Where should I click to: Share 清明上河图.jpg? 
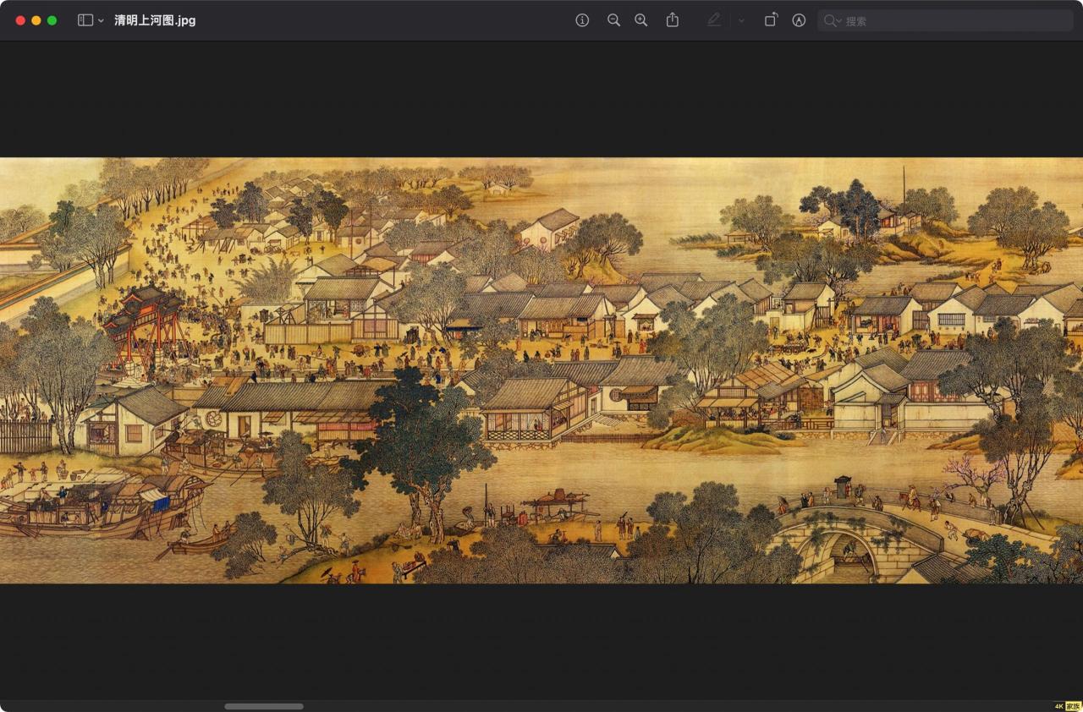click(x=673, y=19)
